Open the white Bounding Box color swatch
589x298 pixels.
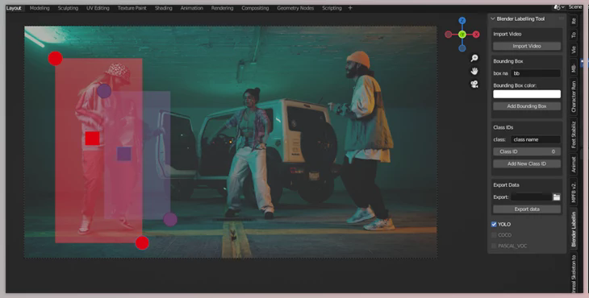[x=527, y=94]
